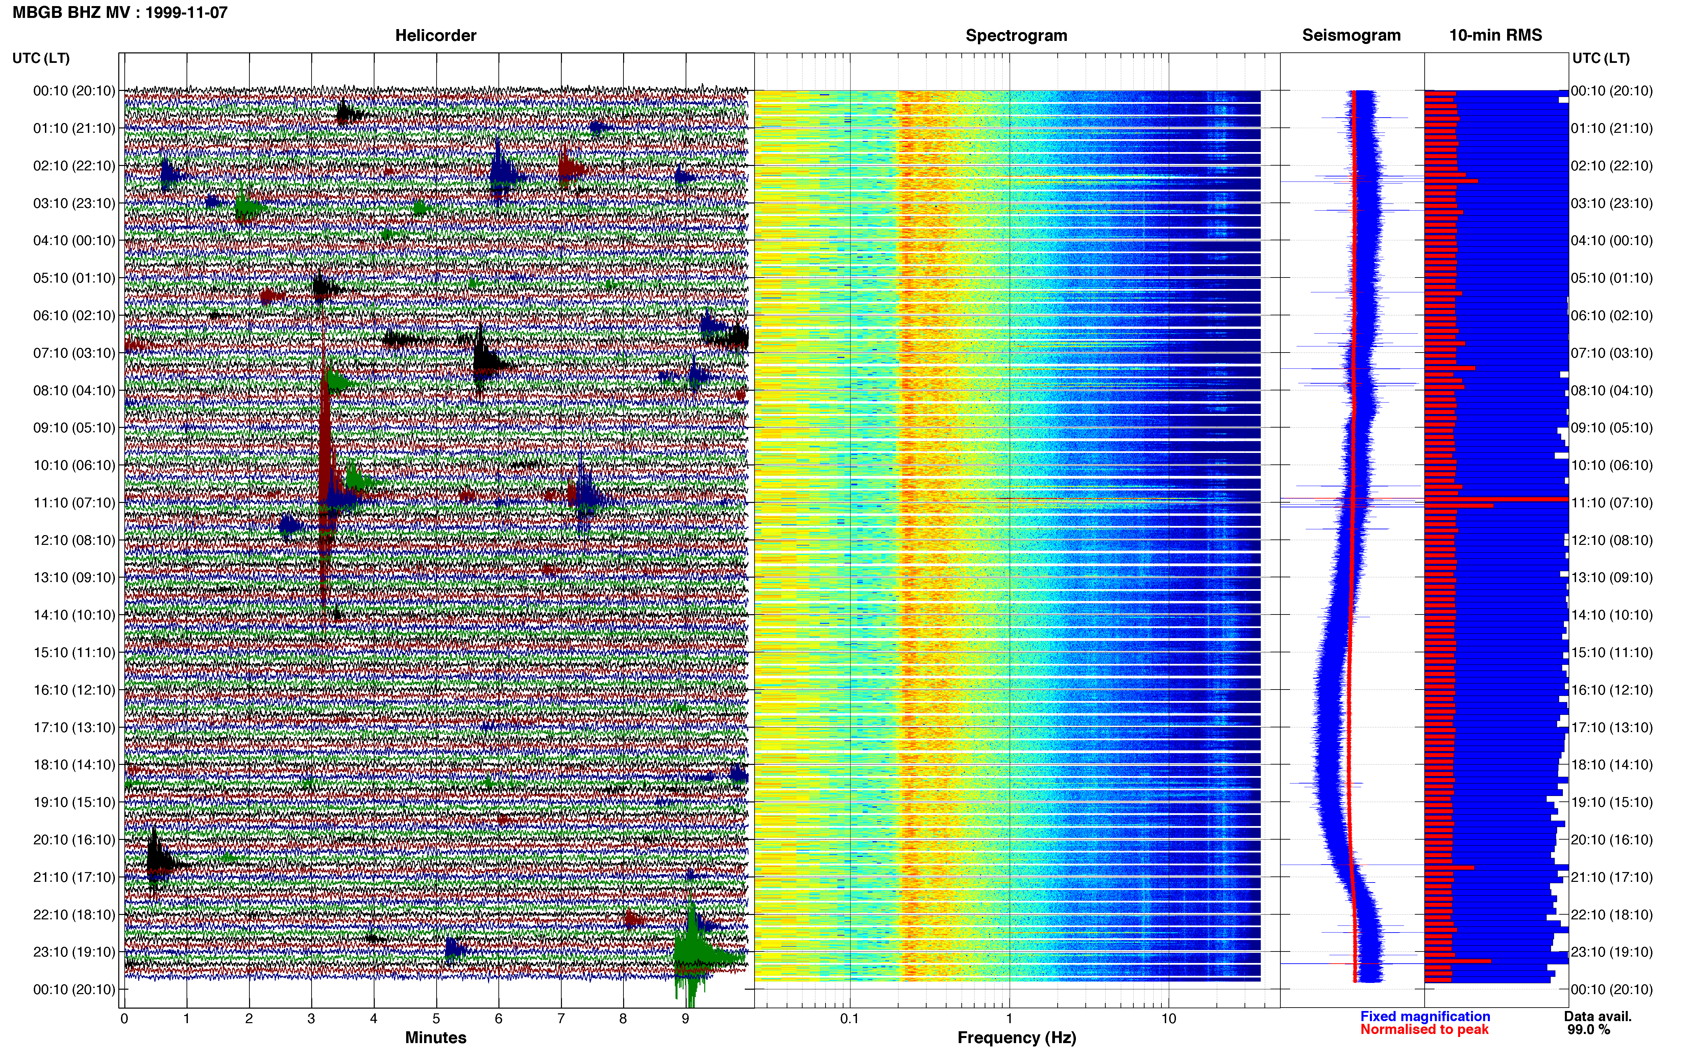Click left time label '07:10 (03:10)'
The image size is (1696, 1061).
(74, 353)
